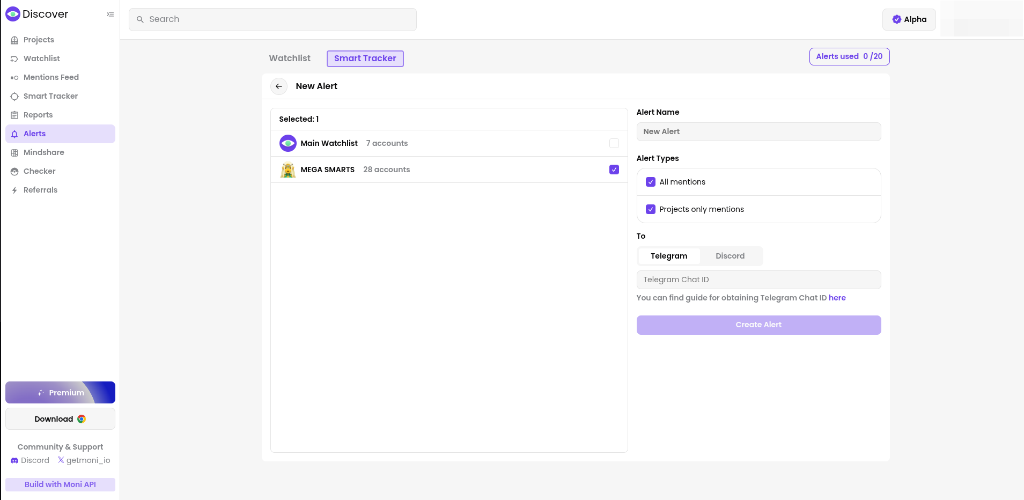
Task: Open Projects via its building icon
Action: click(x=14, y=40)
